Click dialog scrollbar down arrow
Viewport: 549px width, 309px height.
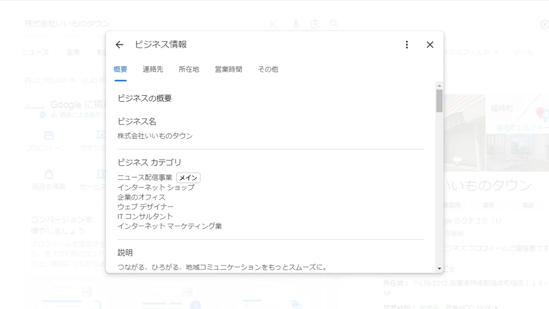click(x=439, y=269)
